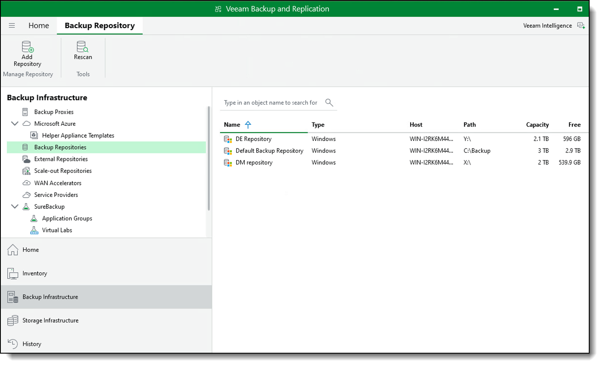Viewport: 602px width, 366px height.
Task: Toggle Name column sort arrow
Action: (x=248, y=124)
